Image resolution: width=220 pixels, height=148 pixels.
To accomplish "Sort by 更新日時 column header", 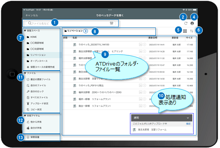I will pos(153,38).
